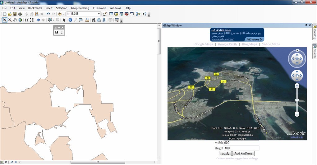The height and width of the screenshot is (165, 317).
Task: Click the Add Data button
Action: (x=60, y=14)
